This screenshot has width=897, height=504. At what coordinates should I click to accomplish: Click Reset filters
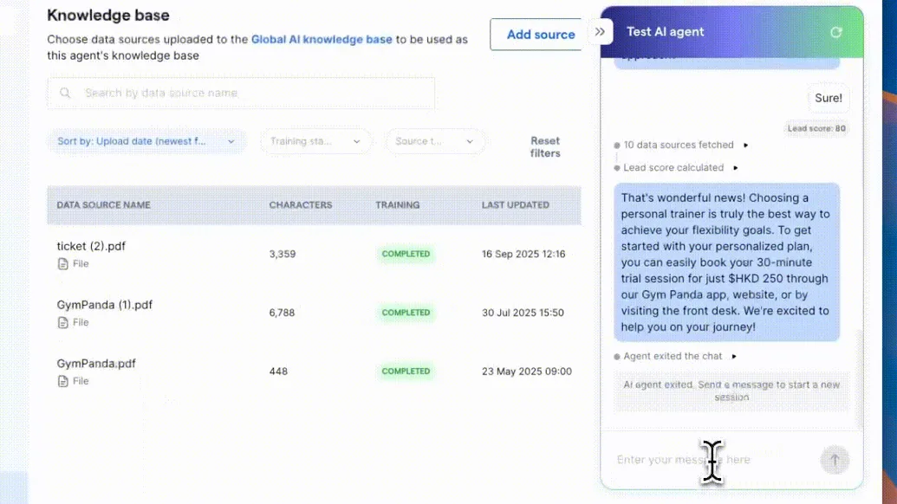[544, 147]
